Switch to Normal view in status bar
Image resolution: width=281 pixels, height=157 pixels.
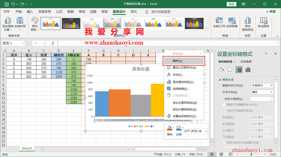(x=212, y=154)
